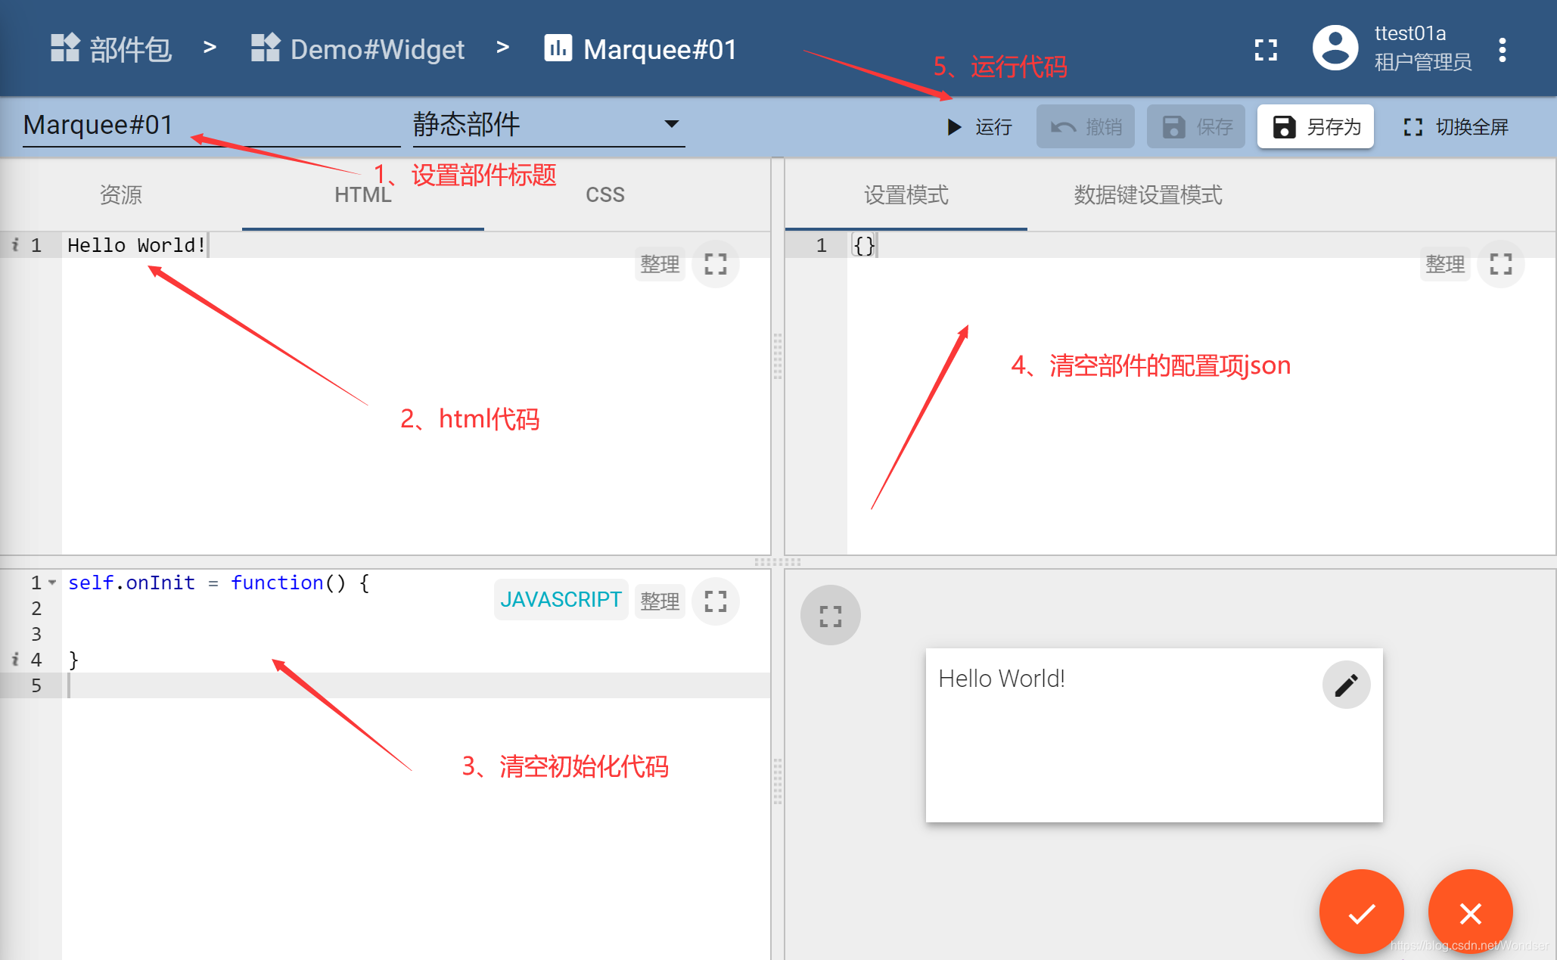Click the 另存为 save-as button
This screenshot has width=1557, height=960.
click(1315, 127)
